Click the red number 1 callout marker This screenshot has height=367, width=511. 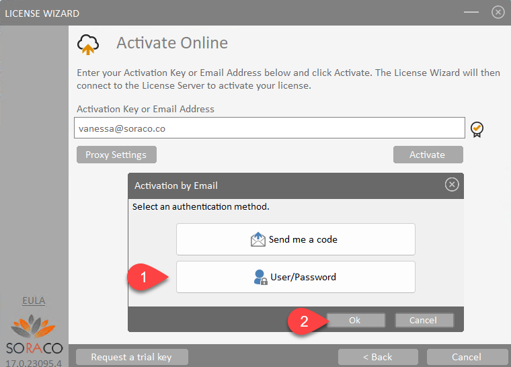(x=143, y=276)
